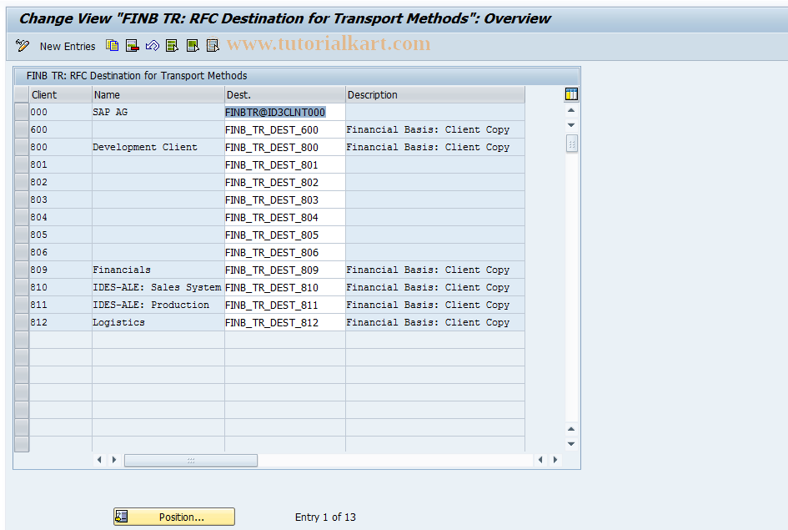
Task: Select row for client 812
Action: pyautogui.click(x=22, y=322)
